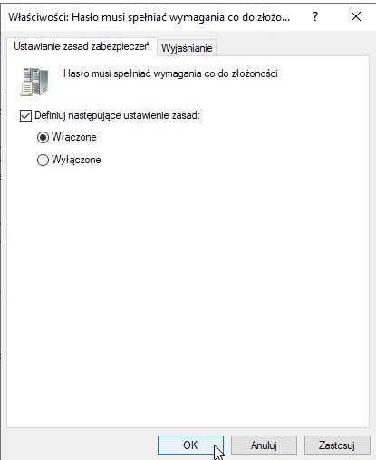The width and height of the screenshot is (376, 460).
Task: Select the Wyłączone radio button circle
Action: coord(43,160)
